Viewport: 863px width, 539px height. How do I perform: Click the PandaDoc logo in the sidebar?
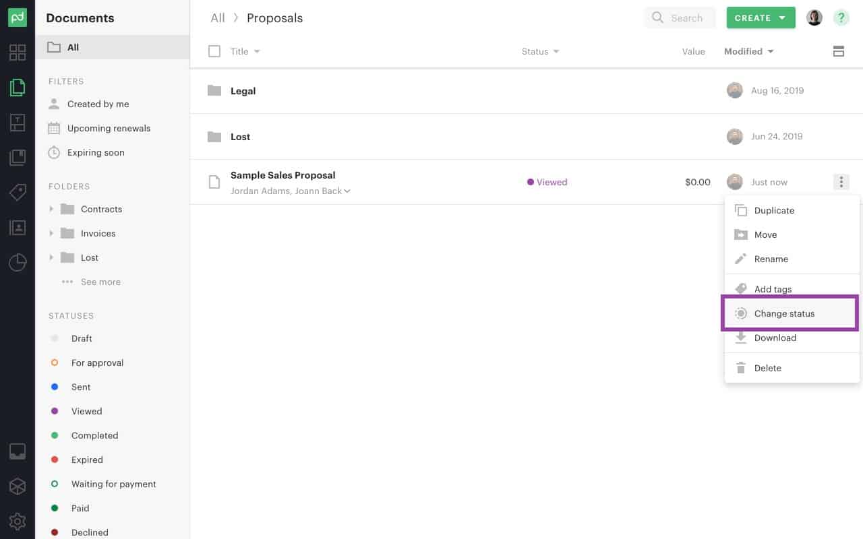coord(18,18)
